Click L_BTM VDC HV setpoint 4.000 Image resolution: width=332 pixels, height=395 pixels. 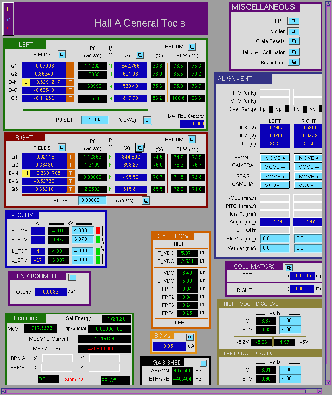click(x=82, y=260)
